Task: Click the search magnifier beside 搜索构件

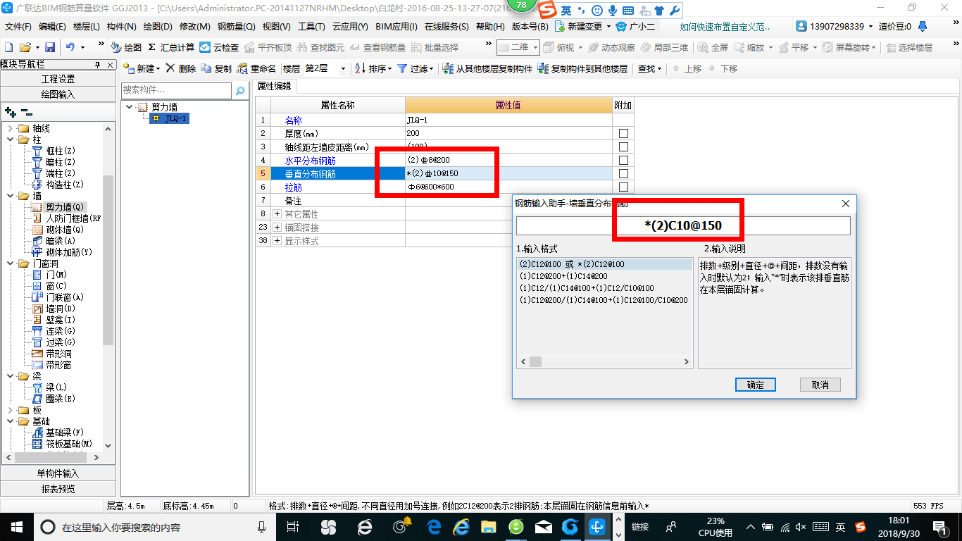Action: tap(240, 90)
